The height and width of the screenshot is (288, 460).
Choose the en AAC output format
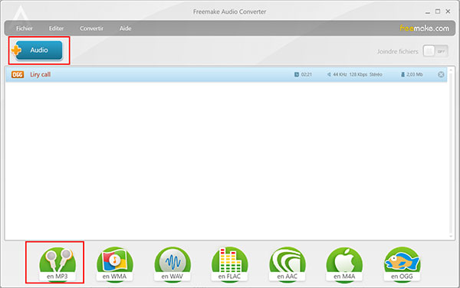coord(287,264)
